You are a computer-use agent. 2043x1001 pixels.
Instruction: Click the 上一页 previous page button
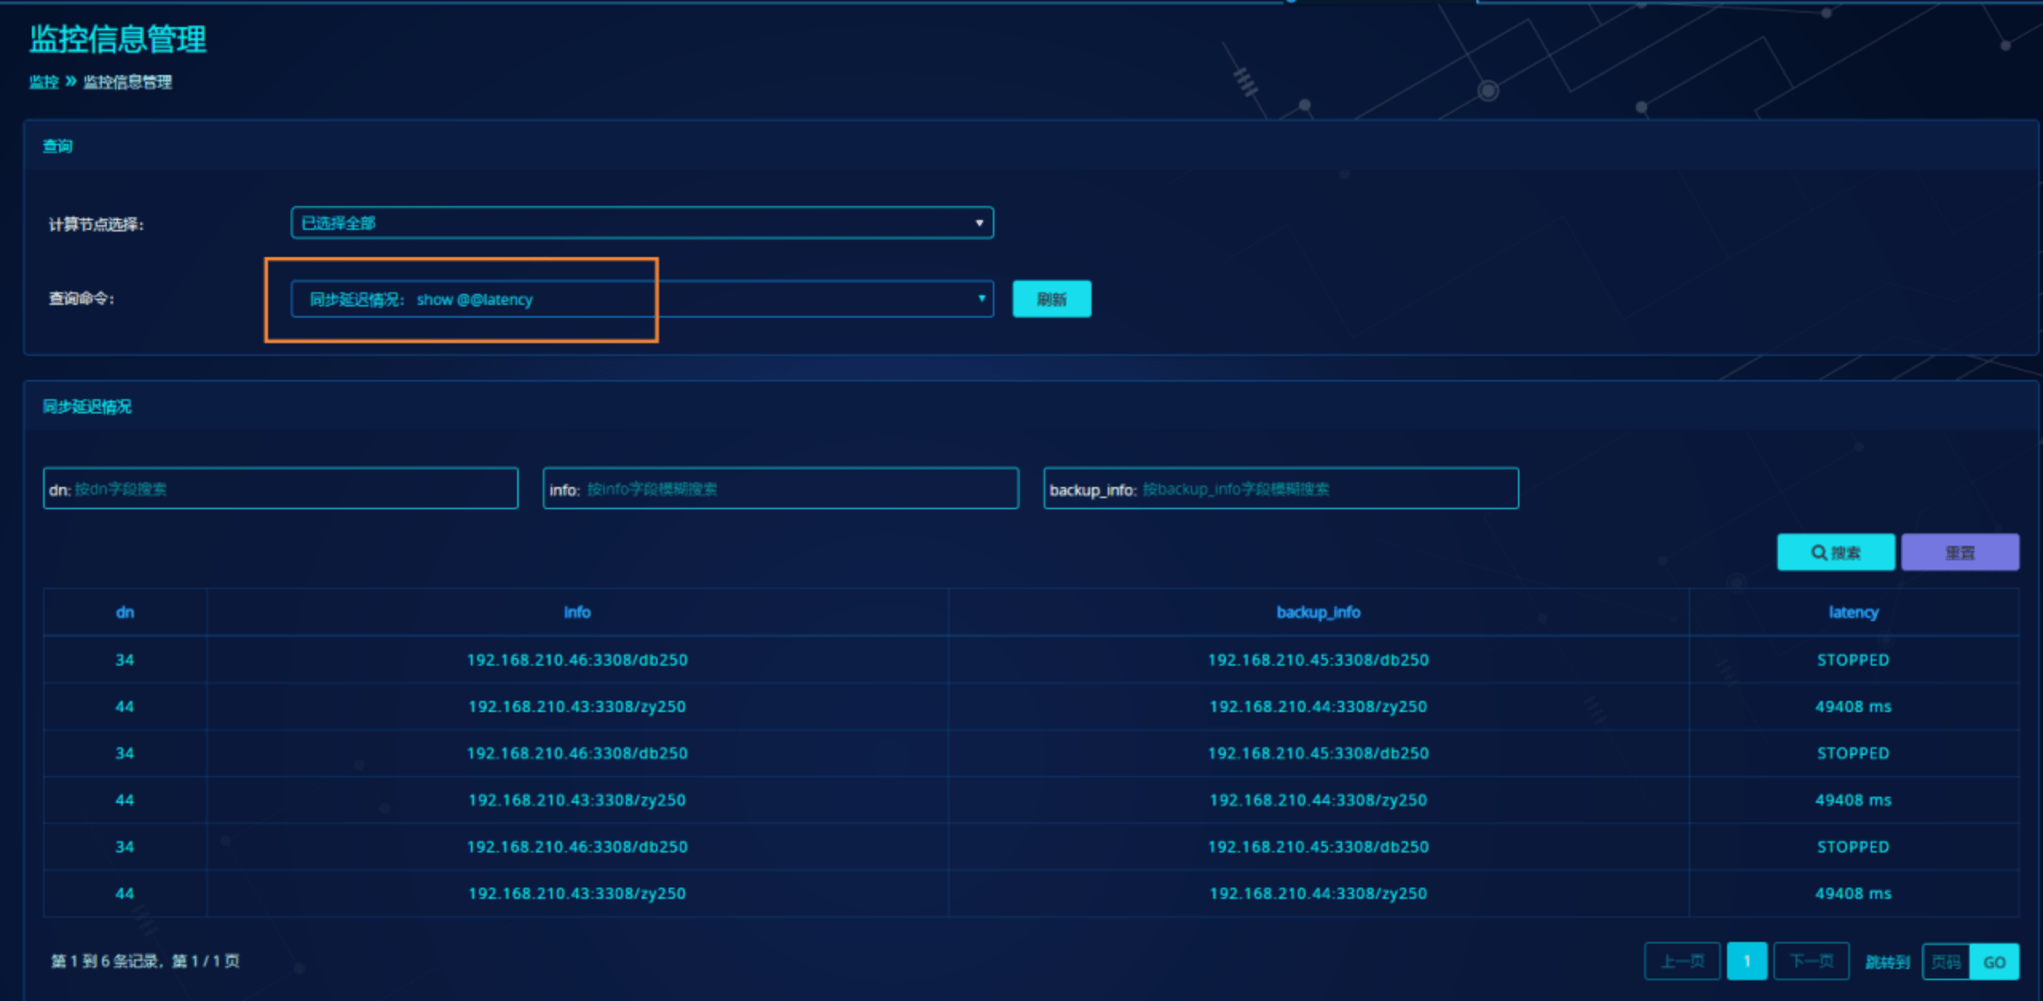(1681, 961)
